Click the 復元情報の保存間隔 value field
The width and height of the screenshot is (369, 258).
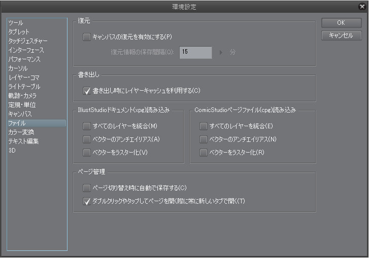pyautogui.click(x=195, y=52)
